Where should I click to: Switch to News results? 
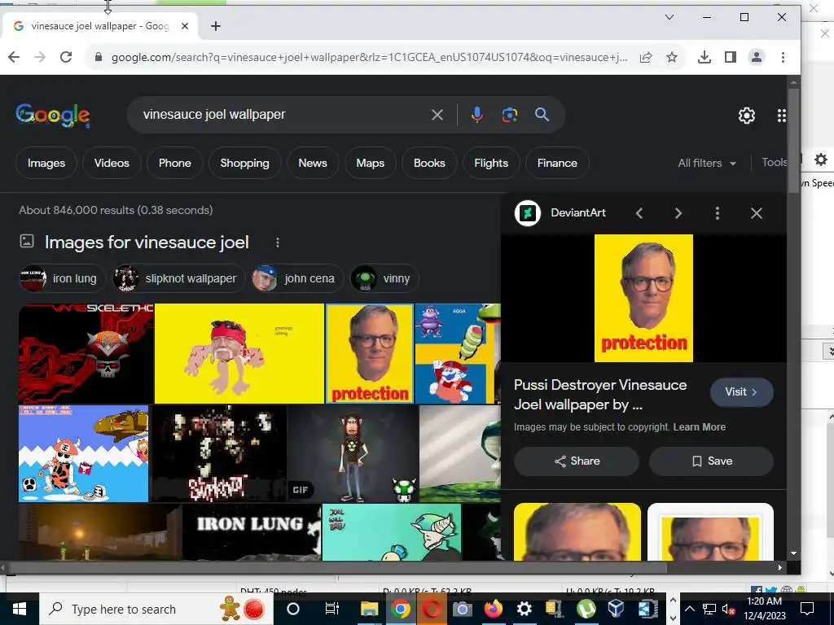tap(313, 163)
